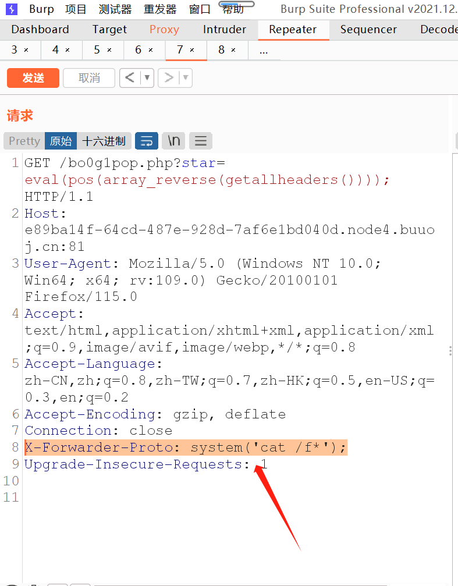The width and height of the screenshot is (458, 586).
Task: Switch to the Target tab
Action: [109, 30]
